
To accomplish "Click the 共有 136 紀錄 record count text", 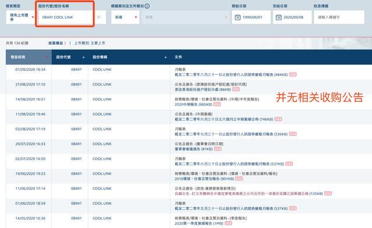I will pos(17,43).
